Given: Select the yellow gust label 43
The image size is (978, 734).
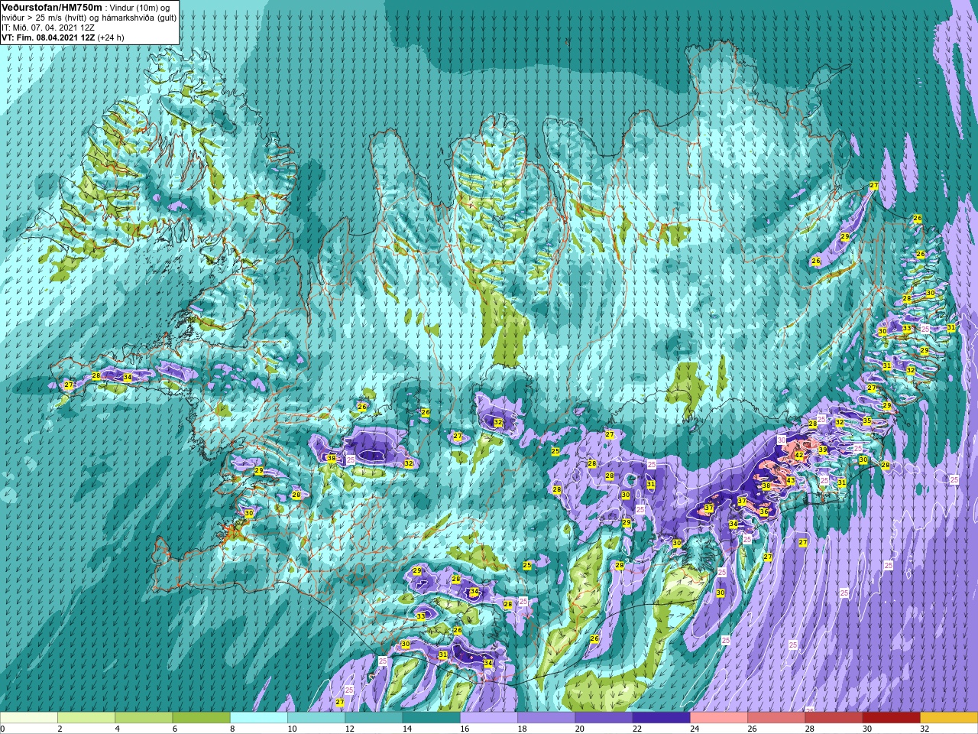Looking at the screenshot, I should (791, 480).
